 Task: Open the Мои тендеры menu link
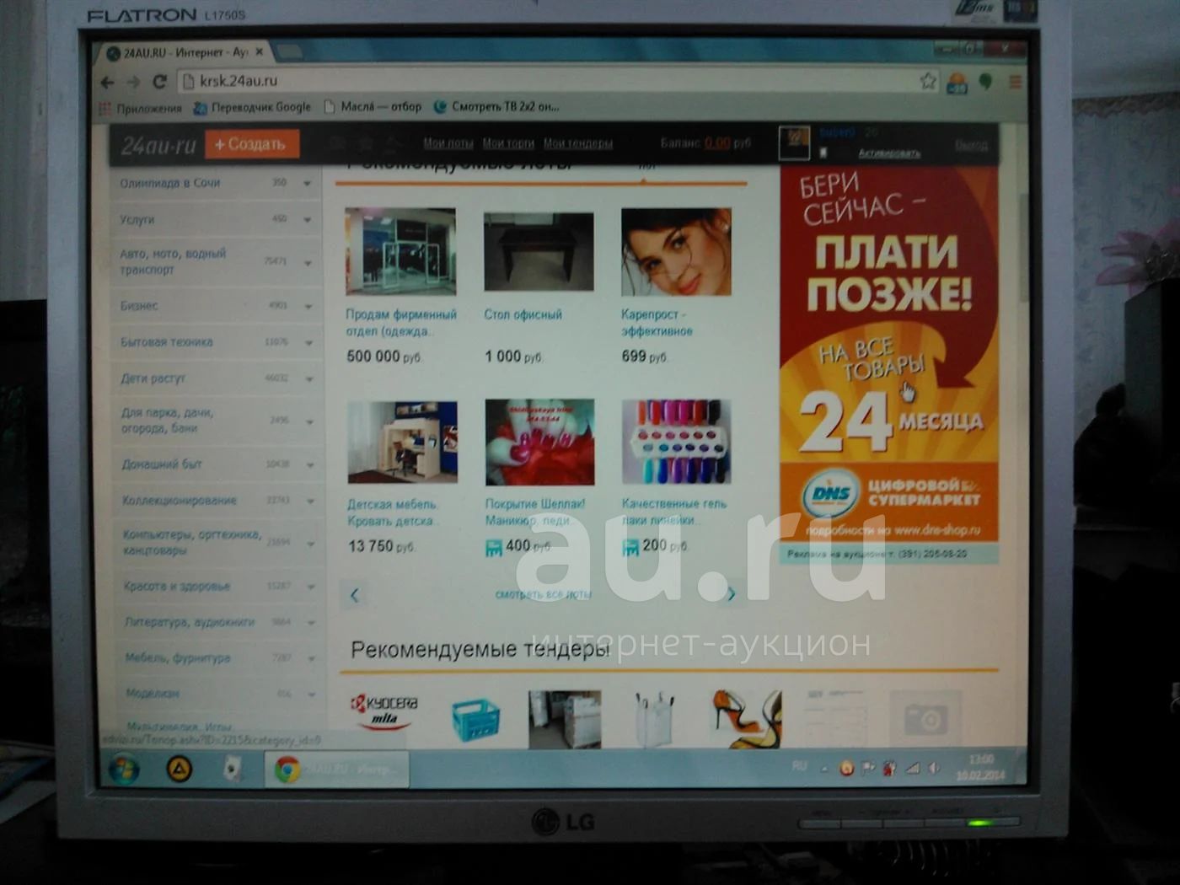(x=578, y=143)
